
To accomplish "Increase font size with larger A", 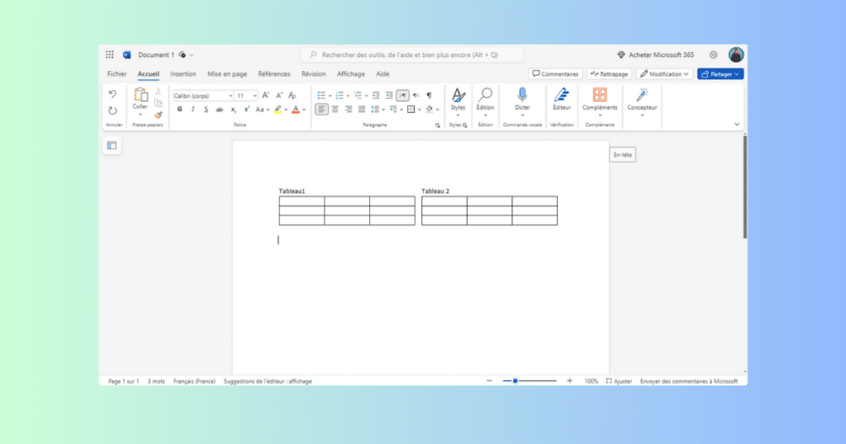I will (x=265, y=96).
